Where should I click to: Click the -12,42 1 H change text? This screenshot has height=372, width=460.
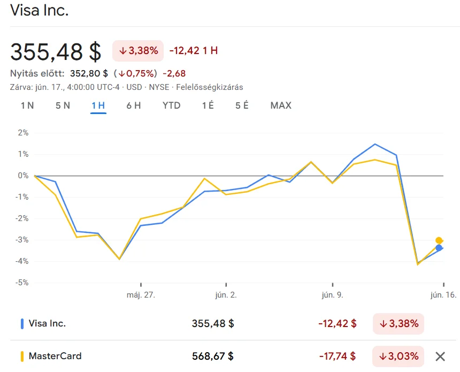(x=194, y=50)
